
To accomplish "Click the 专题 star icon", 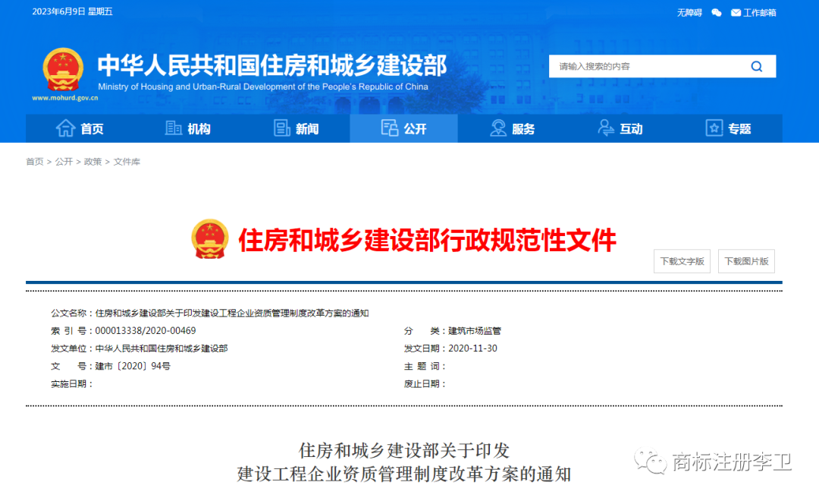I will pos(714,128).
